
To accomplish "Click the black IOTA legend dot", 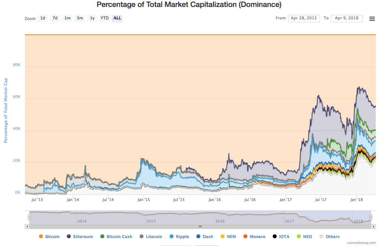I will pos(275,237).
